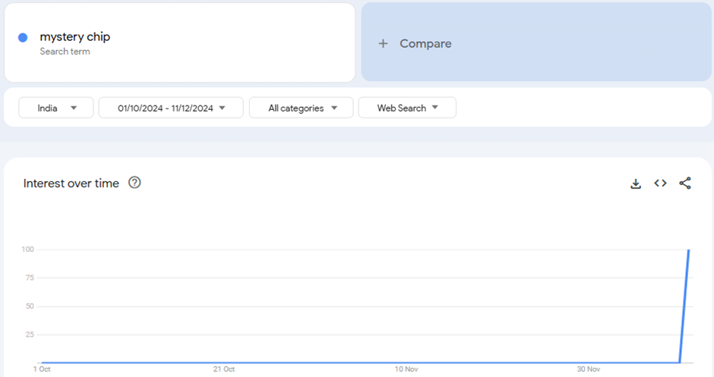This screenshot has height=377, width=714.
Task: Click the Interest over time heading
Action: coord(71,184)
